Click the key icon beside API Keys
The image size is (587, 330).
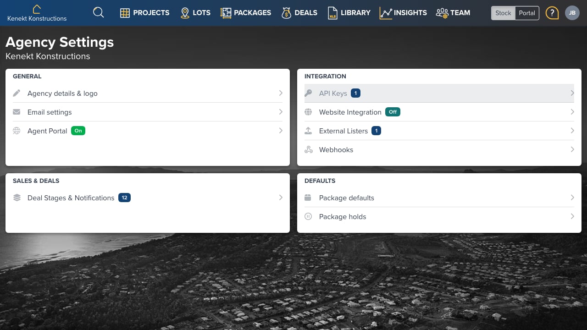308,93
